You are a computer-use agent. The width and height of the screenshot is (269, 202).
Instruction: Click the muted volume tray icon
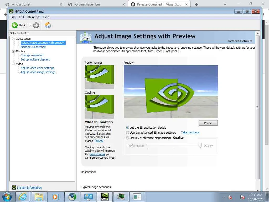(230, 197)
